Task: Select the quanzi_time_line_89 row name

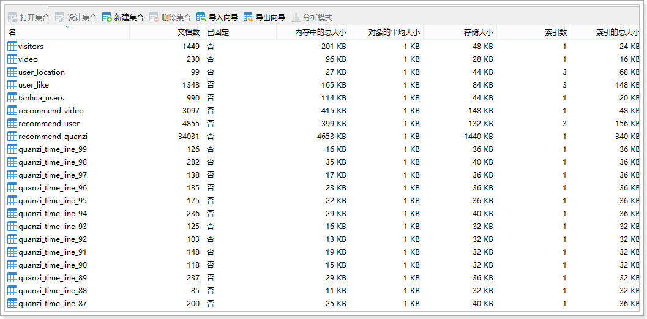Action: [x=53, y=278]
